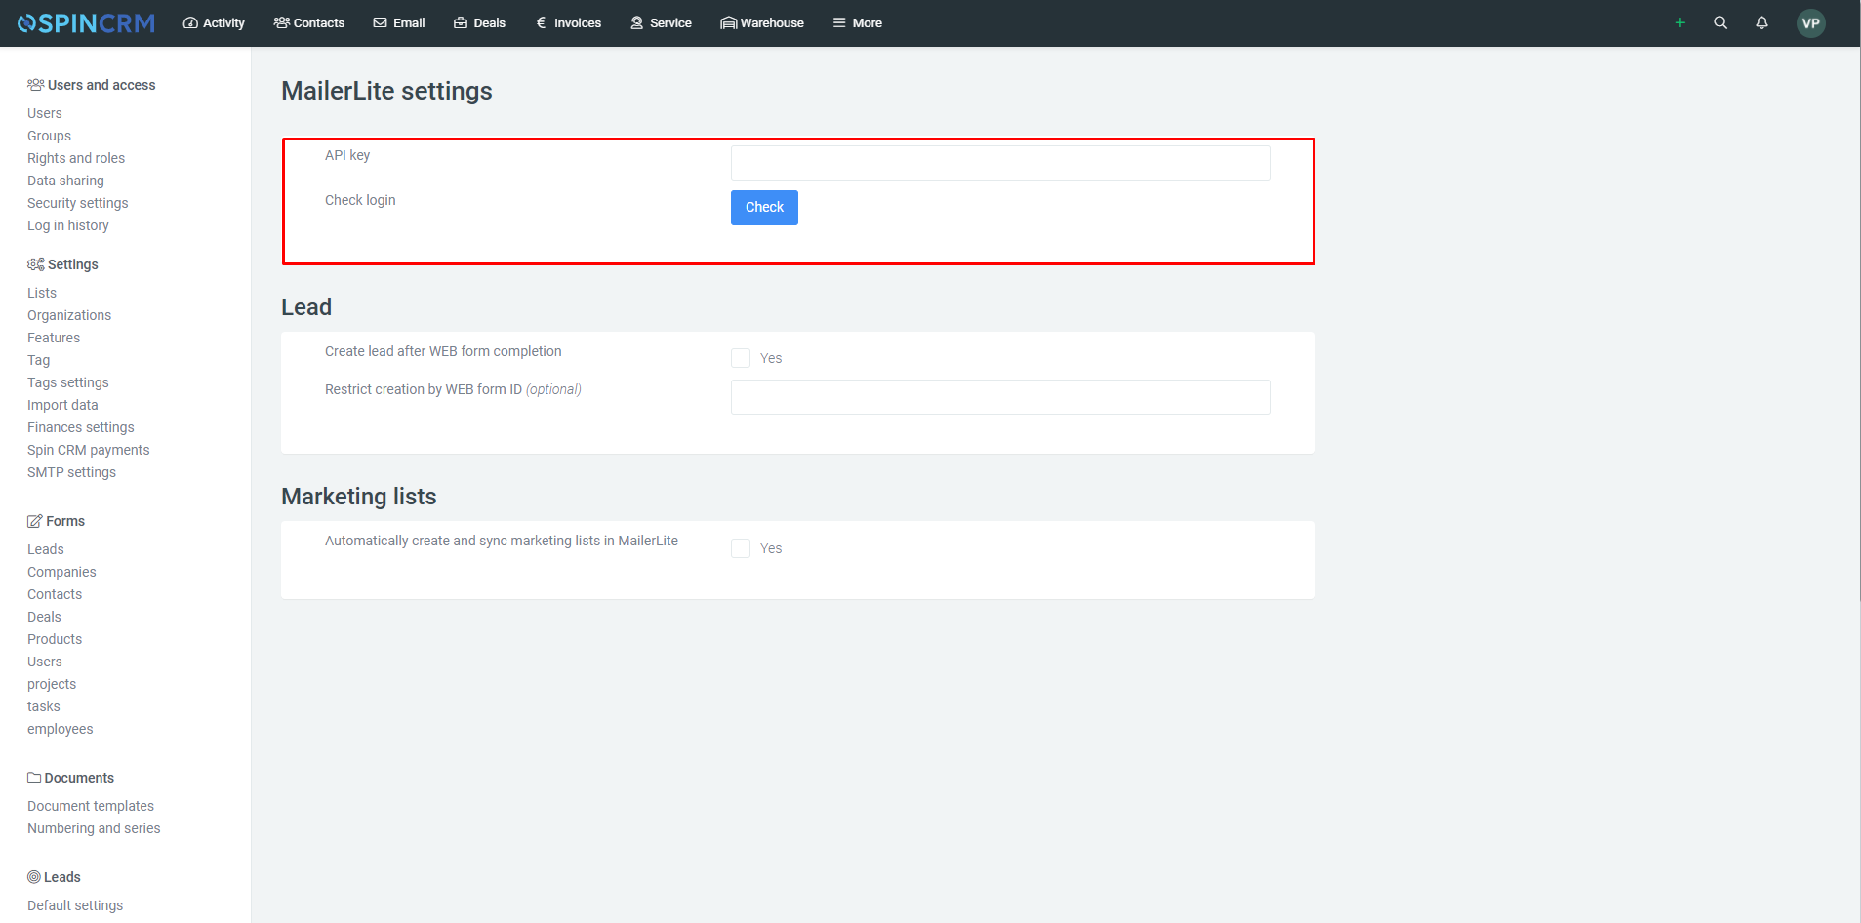The height and width of the screenshot is (923, 1861).
Task: Open Groups in the sidebar
Action: (x=49, y=136)
